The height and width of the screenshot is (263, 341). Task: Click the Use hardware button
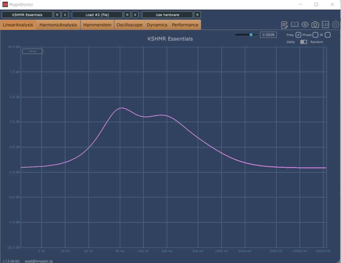(167, 15)
